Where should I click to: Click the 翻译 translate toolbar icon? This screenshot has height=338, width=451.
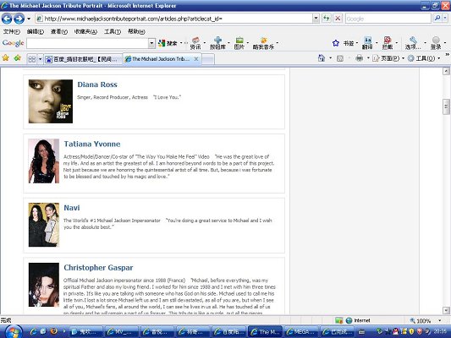click(367, 43)
